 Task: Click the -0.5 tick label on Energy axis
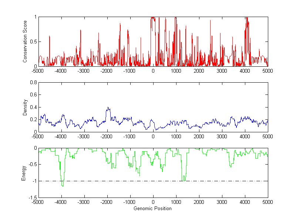32,165
